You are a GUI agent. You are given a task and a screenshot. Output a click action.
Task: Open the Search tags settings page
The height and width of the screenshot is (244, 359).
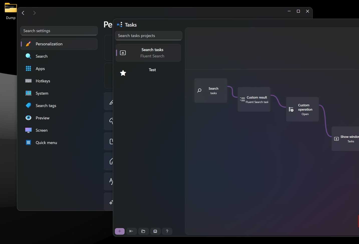pos(46,106)
